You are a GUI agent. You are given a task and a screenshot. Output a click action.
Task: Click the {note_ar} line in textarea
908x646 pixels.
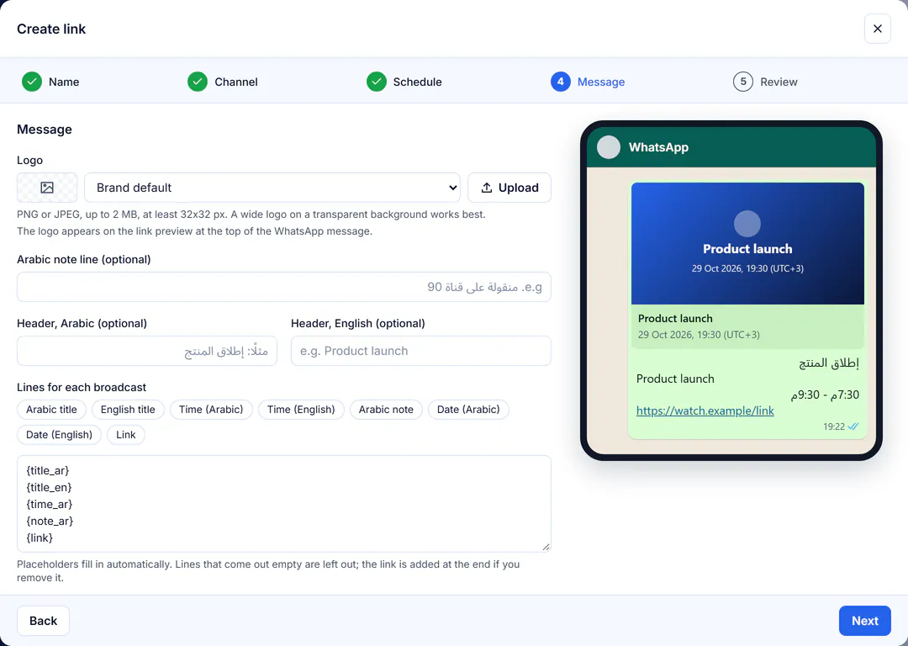(50, 521)
